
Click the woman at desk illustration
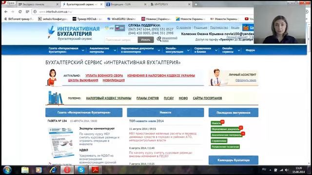[x=52, y=78]
